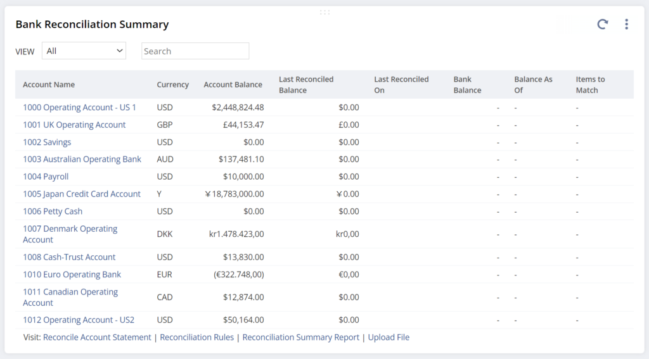
Task: Click into the Search input field
Action: [x=195, y=51]
